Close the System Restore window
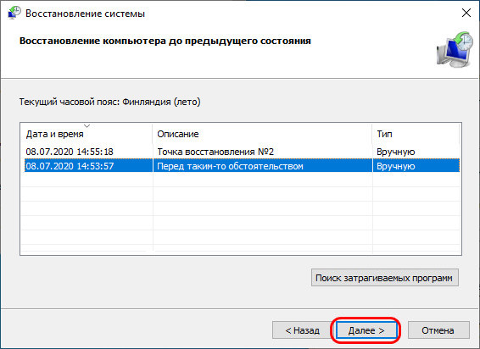Screen dimensions: 480x349 click(x=466, y=13)
